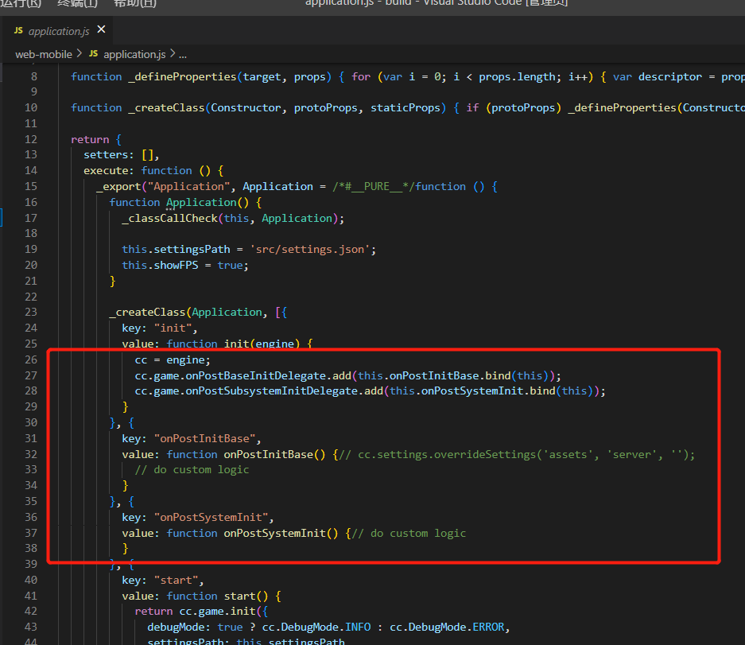Click the setters property on line 13
This screenshot has width=745, height=645.
click(x=106, y=155)
